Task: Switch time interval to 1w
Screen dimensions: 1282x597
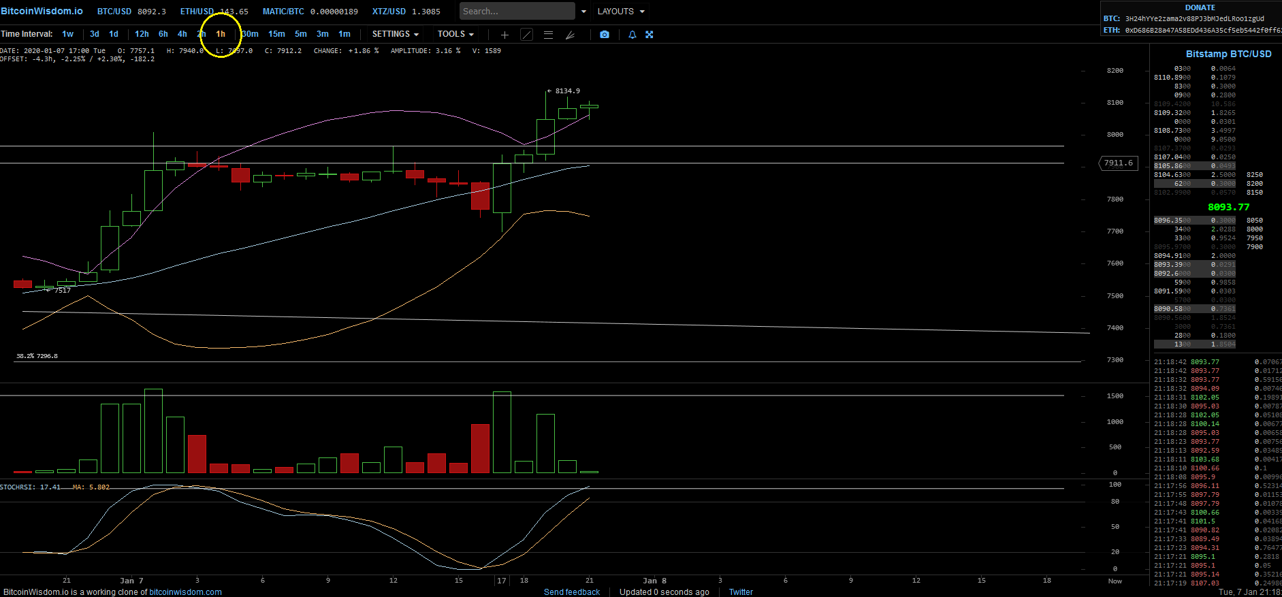Action: [x=67, y=34]
